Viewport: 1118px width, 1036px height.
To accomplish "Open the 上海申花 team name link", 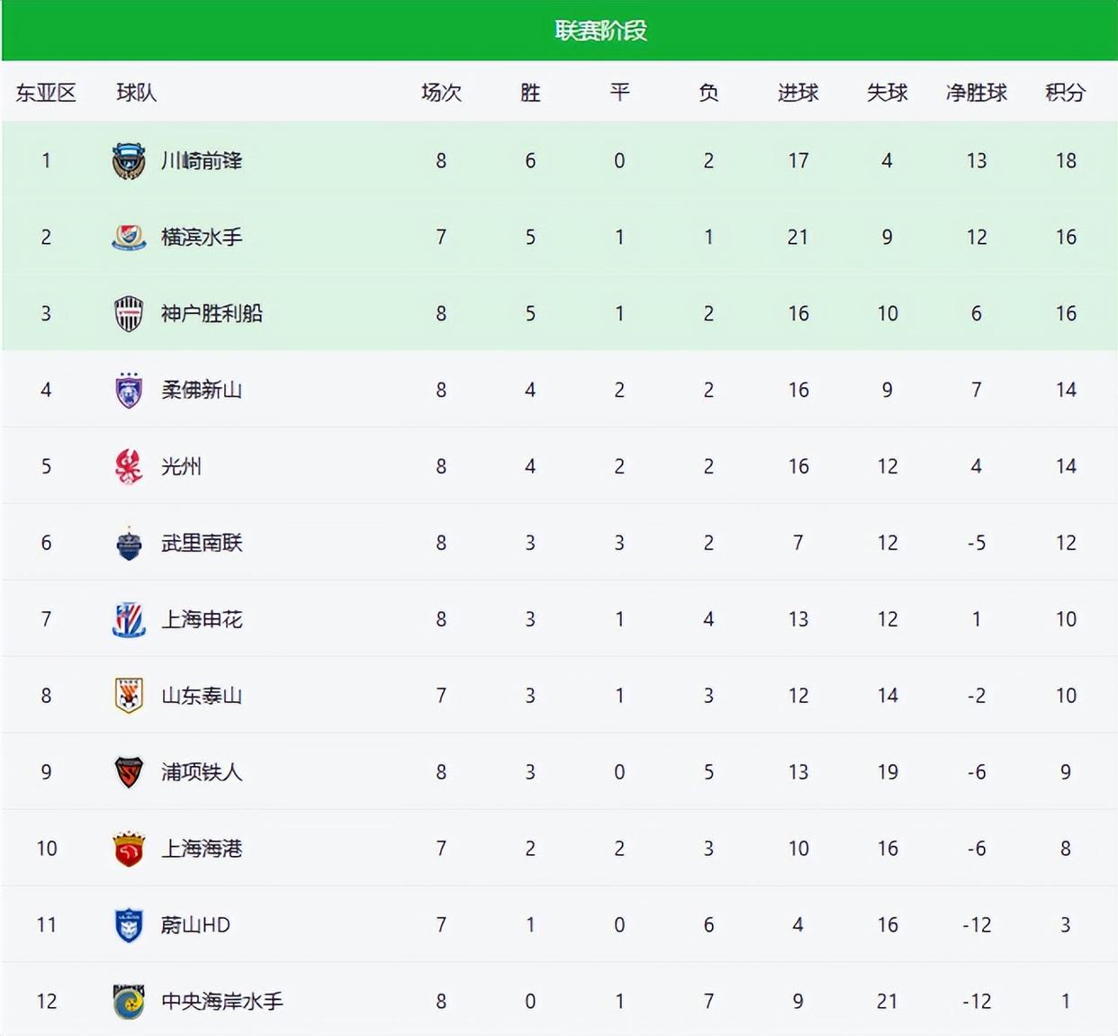I will (x=202, y=620).
